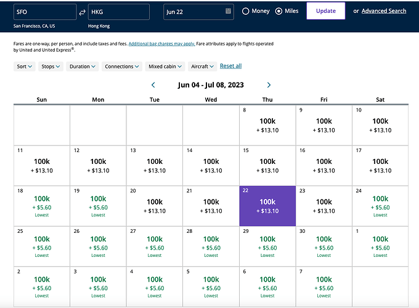Select the Money radio button
The image size is (419, 308).
coord(246,11)
